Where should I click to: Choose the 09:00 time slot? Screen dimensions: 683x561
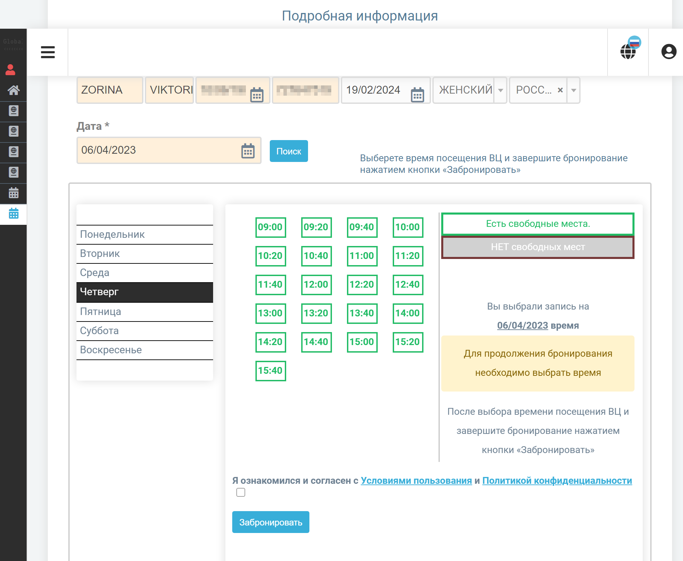(270, 227)
